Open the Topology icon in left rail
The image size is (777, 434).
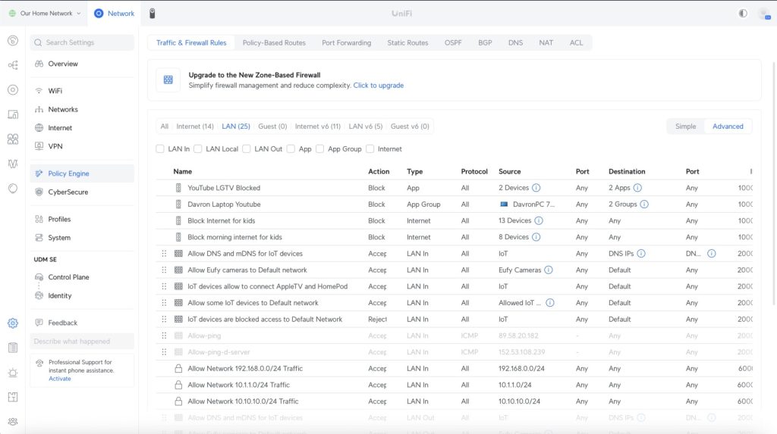pyautogui.click(x=13, y=65)
